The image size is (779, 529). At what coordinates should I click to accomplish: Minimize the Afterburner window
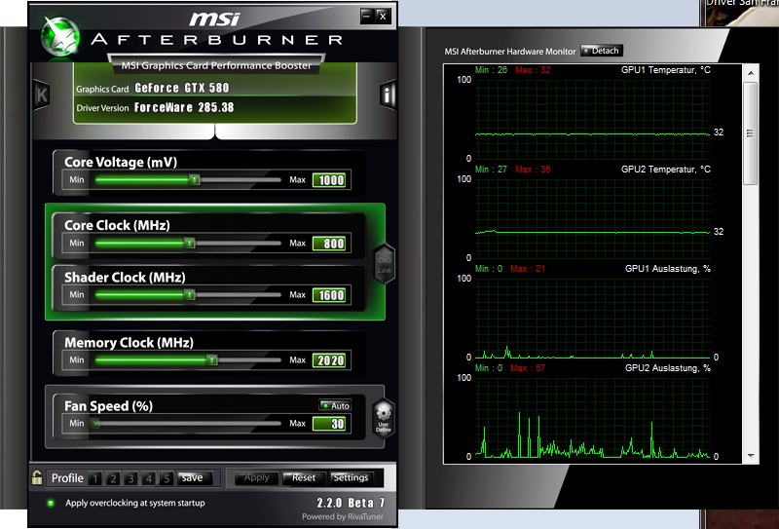(367, 16)
